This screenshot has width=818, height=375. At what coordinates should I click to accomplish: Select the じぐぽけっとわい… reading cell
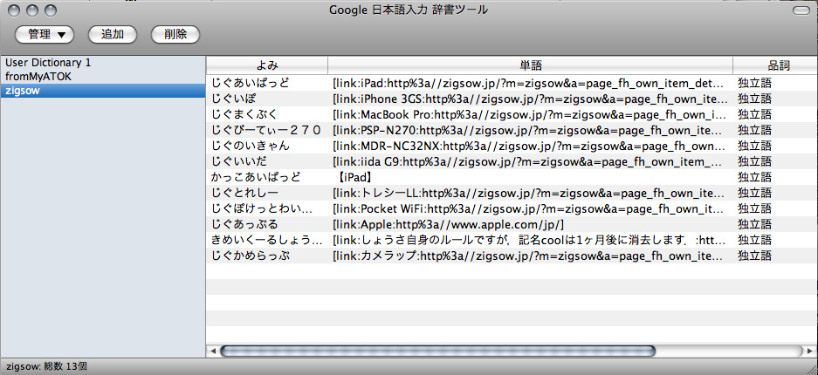(x=267, y=208)
